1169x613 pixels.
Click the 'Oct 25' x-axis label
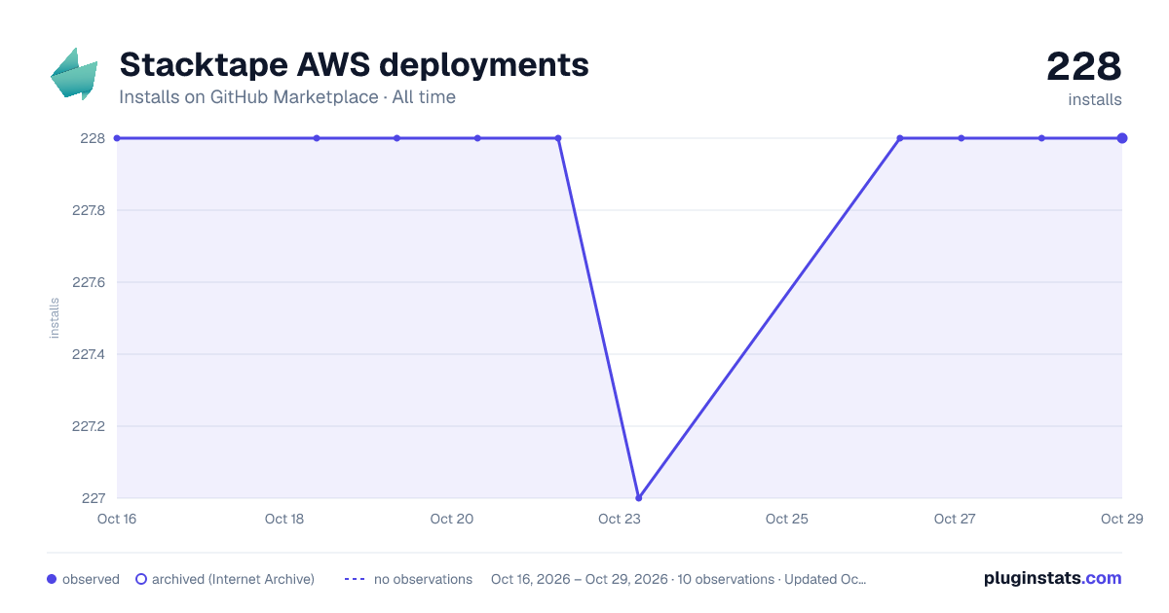click(x=787, y=519)
